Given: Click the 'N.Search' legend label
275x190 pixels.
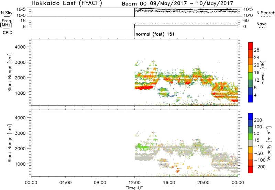Looking at the screenshot, I should (x=265, y=13).
